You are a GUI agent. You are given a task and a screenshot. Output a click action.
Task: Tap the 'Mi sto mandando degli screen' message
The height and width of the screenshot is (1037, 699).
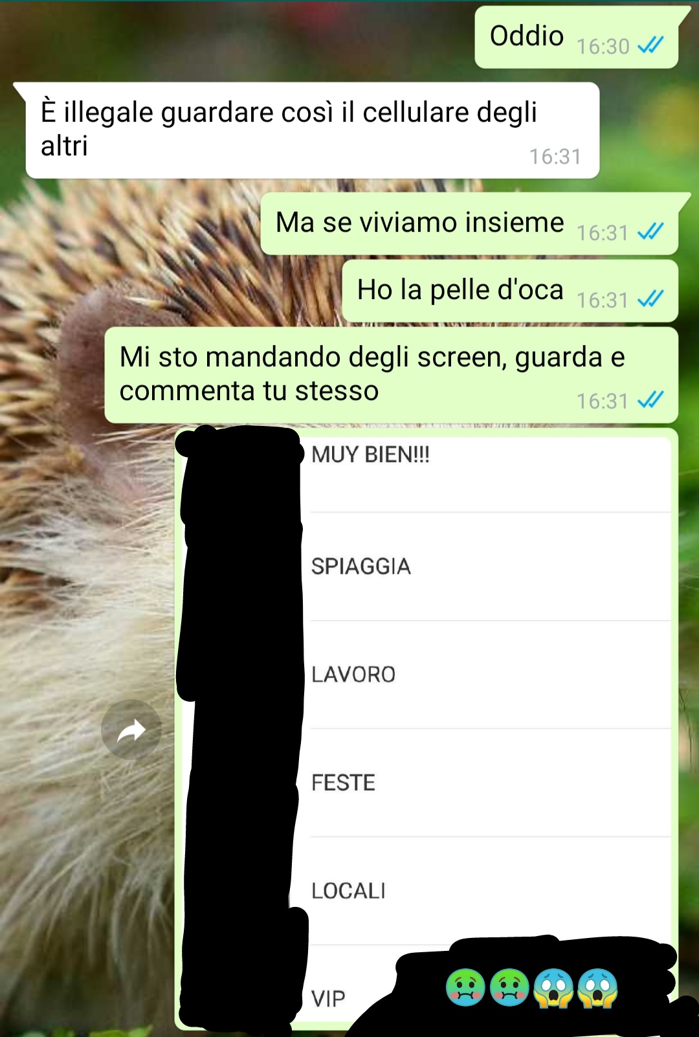point(392,375)
